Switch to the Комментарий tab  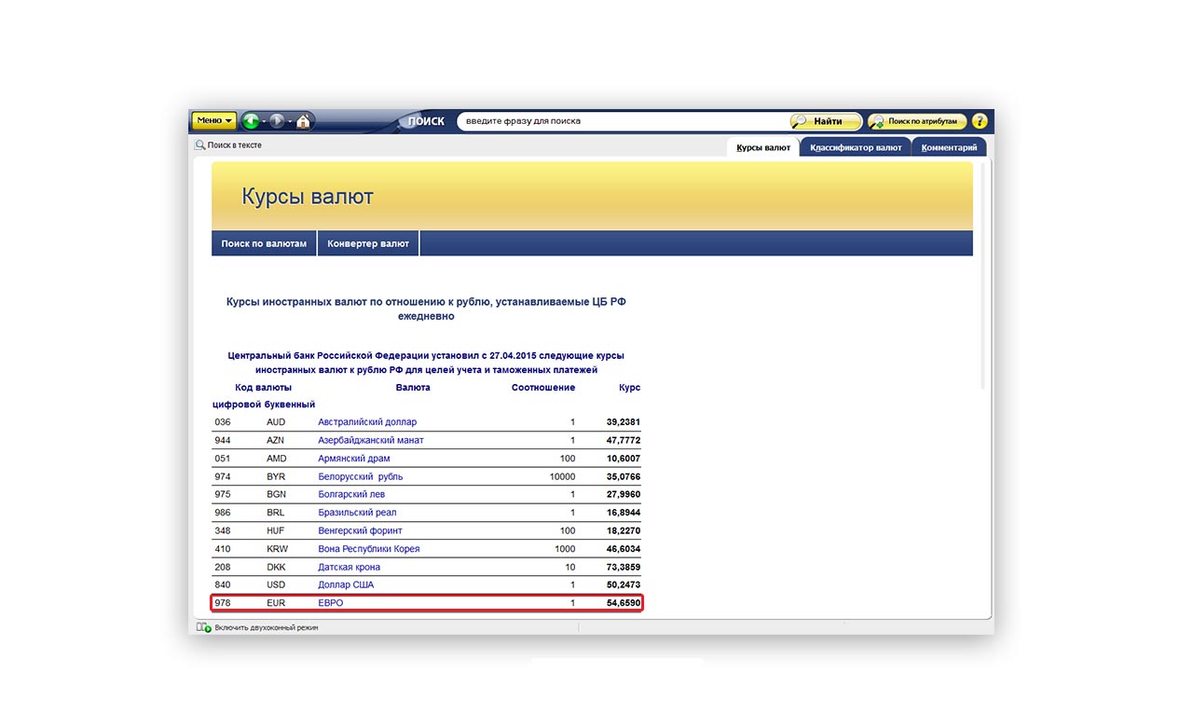pyautogui.click(x=949, y=147)
